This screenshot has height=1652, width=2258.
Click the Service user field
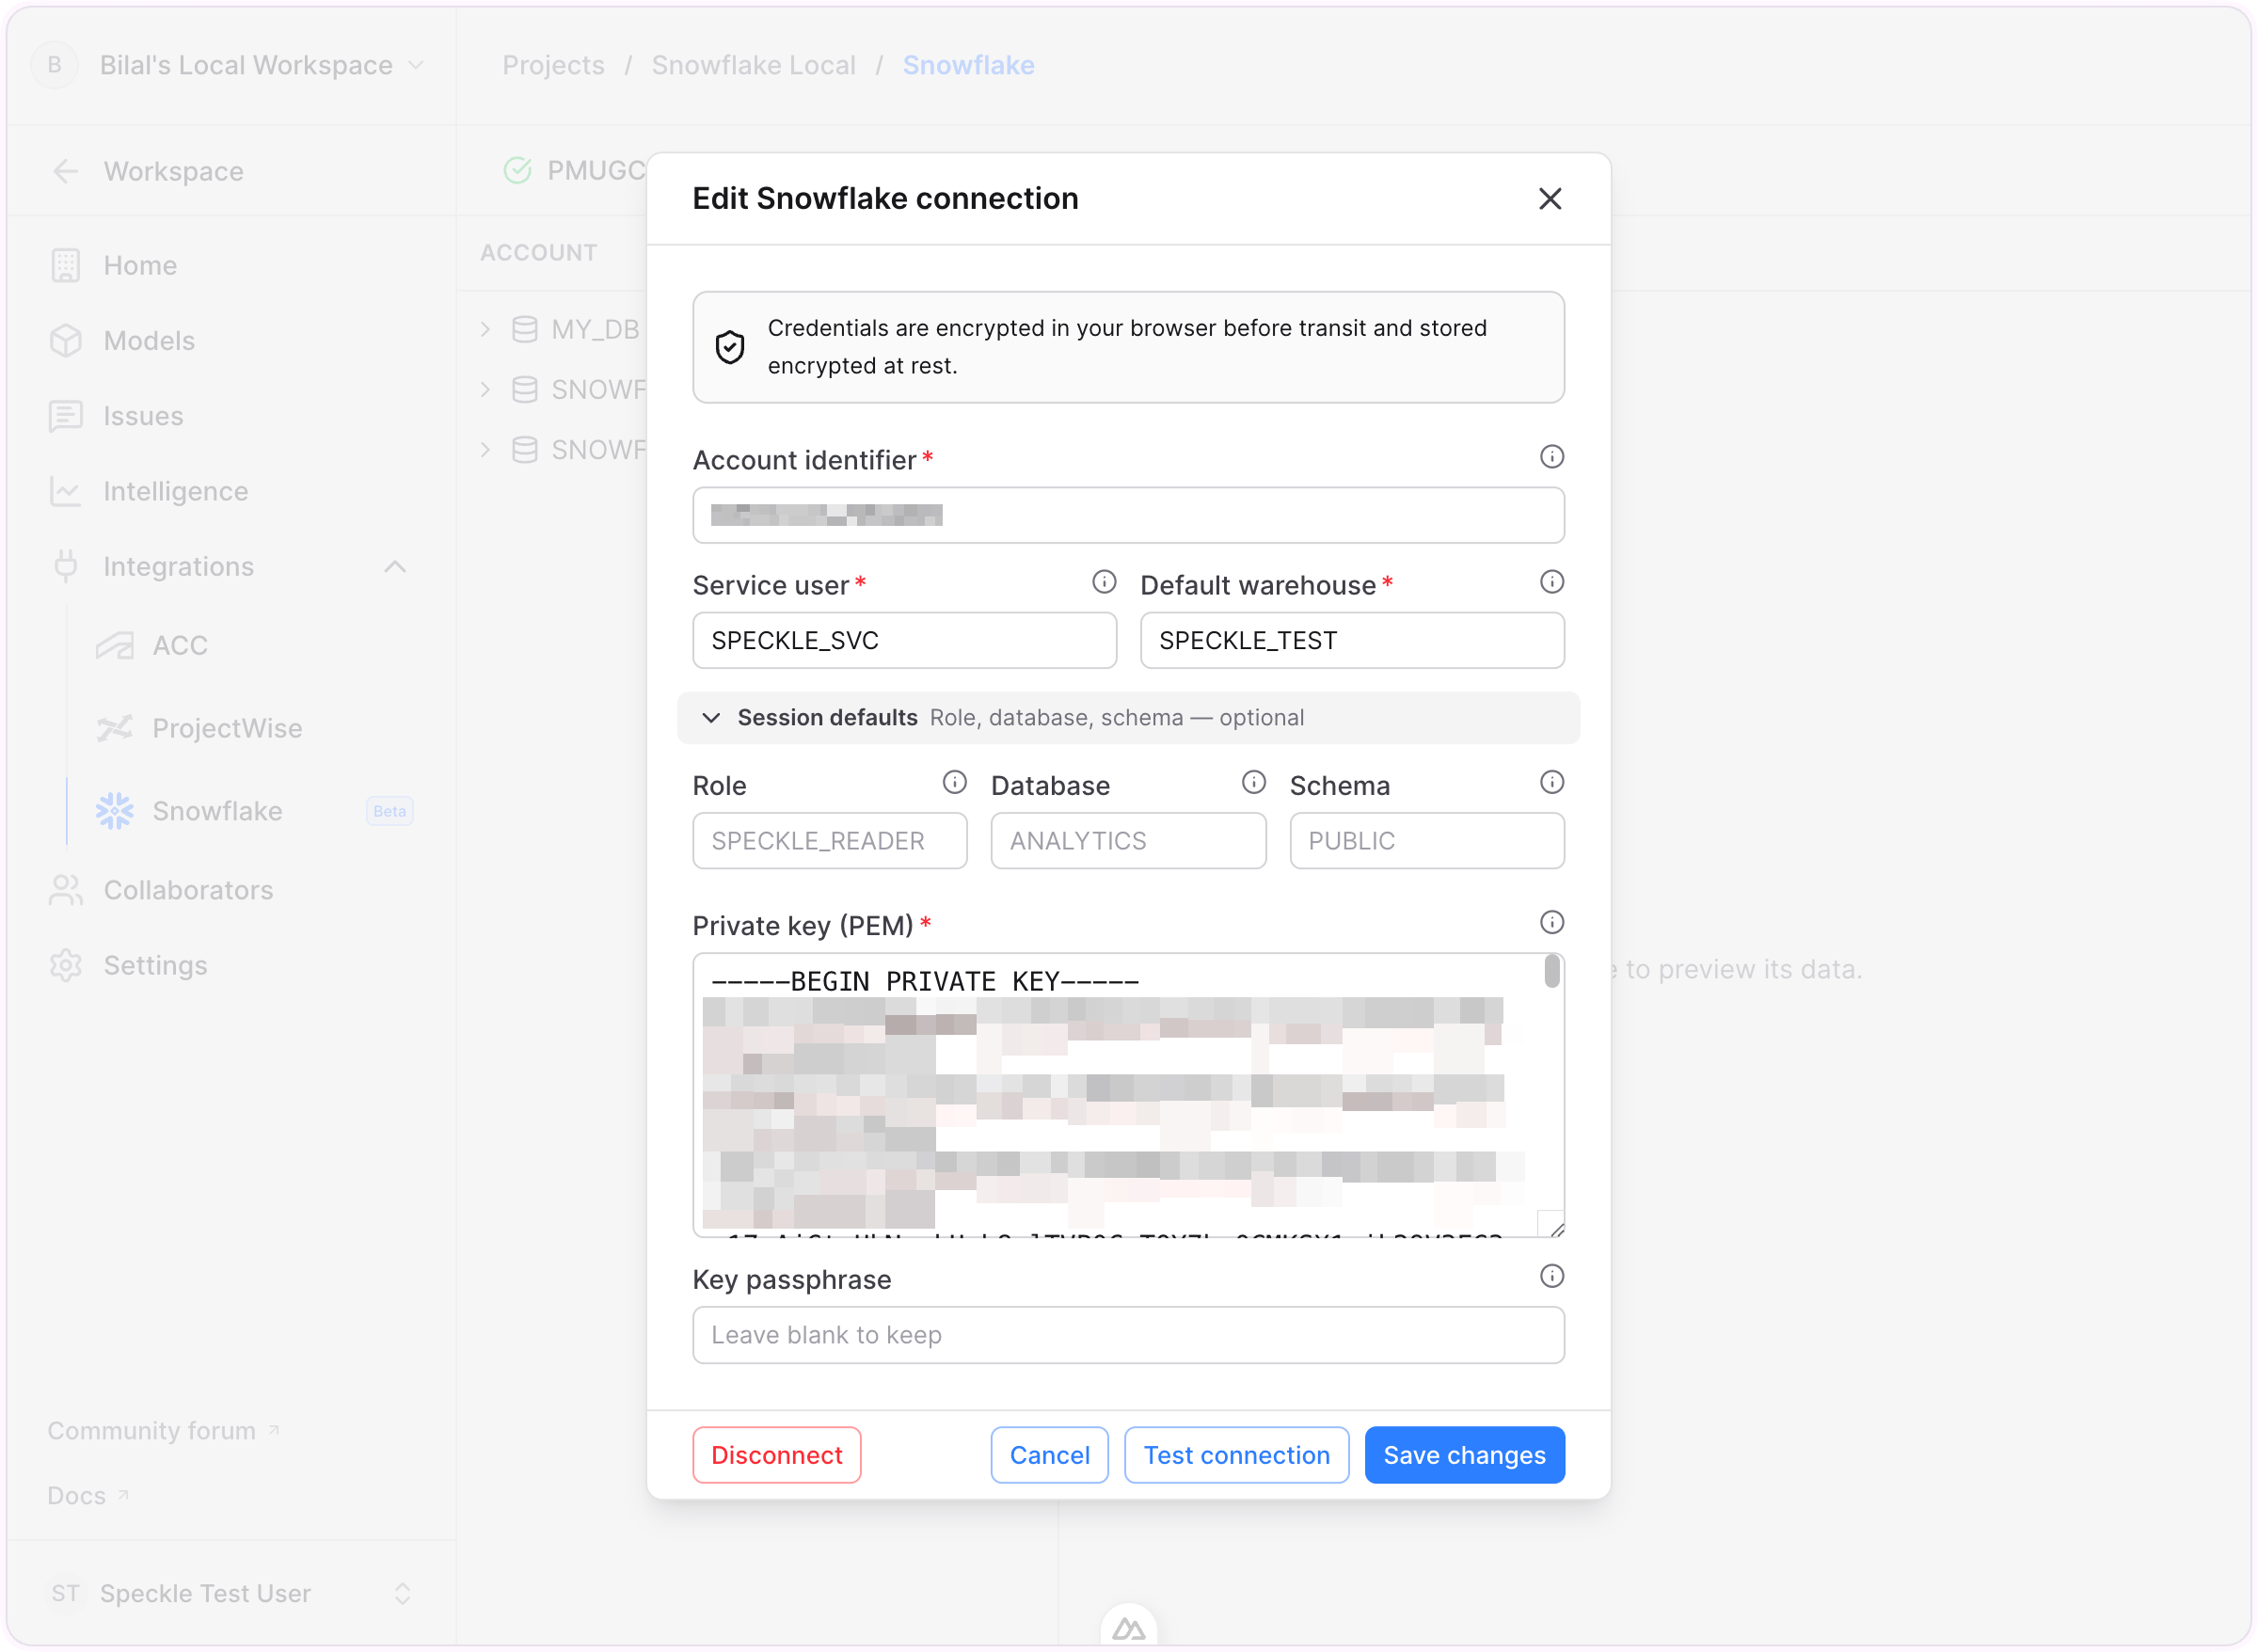[x=904, y=640]
